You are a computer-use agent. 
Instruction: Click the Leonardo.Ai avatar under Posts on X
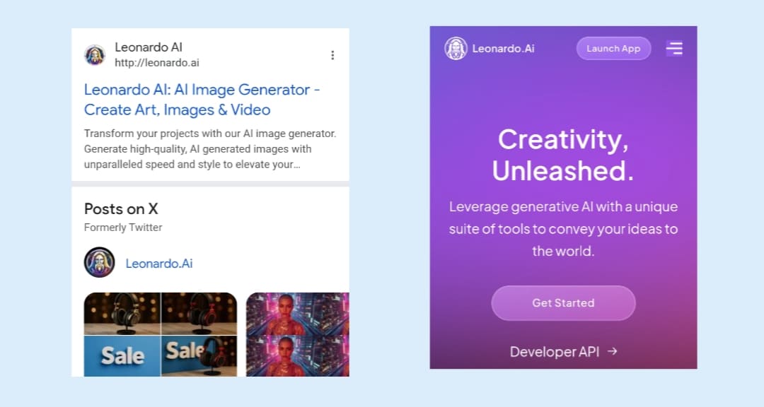[99, 263]
